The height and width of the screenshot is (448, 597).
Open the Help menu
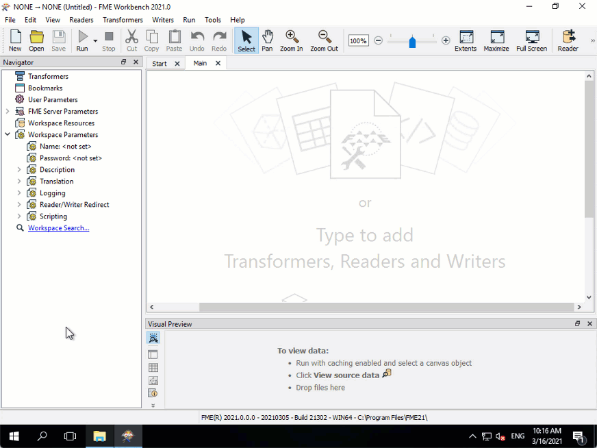(237, 20)
